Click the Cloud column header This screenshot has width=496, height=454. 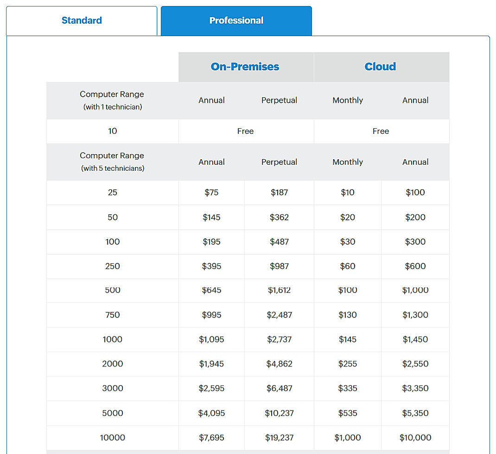click(380, 67)
